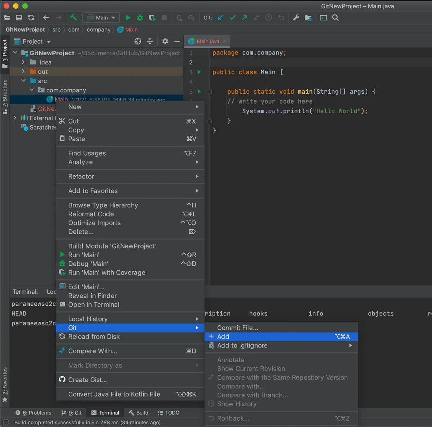Choose Compare With... entry
This screenshot has height=427, width=432.
[x=130, y=351]
